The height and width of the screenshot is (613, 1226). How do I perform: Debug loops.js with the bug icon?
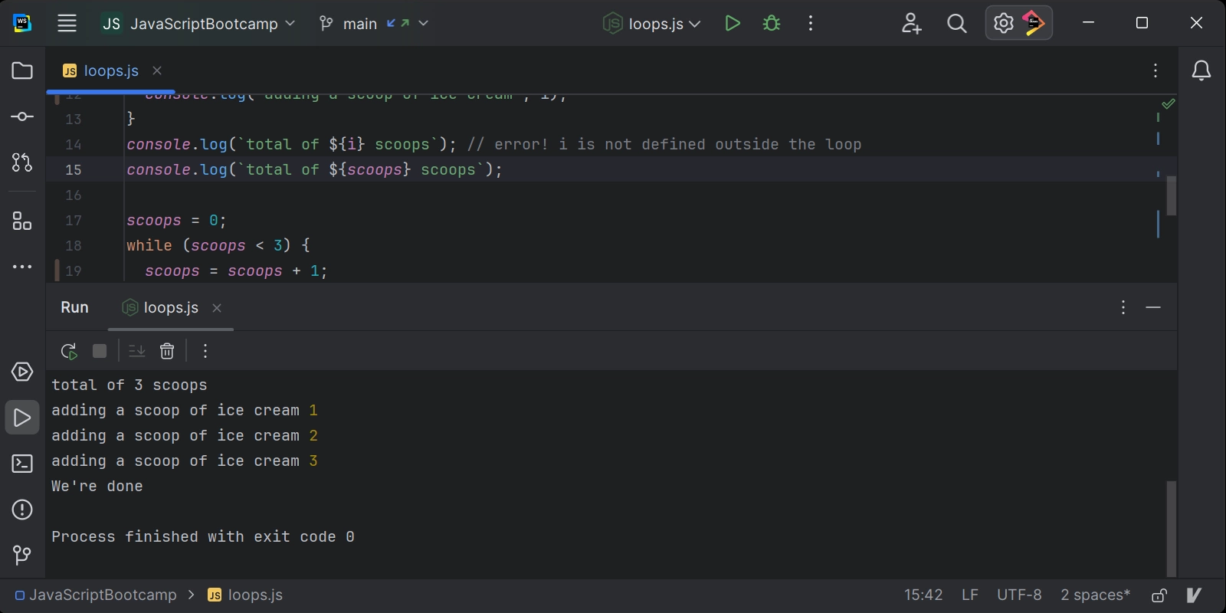772,23
